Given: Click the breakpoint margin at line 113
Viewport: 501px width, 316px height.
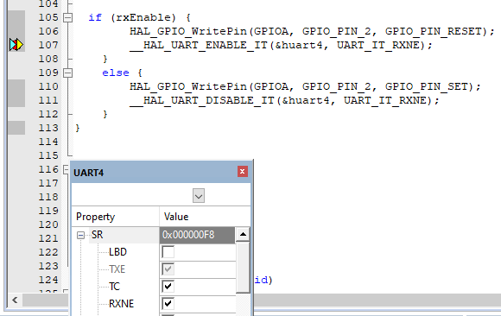Looking at the screenshot, I should click(16, 128).
